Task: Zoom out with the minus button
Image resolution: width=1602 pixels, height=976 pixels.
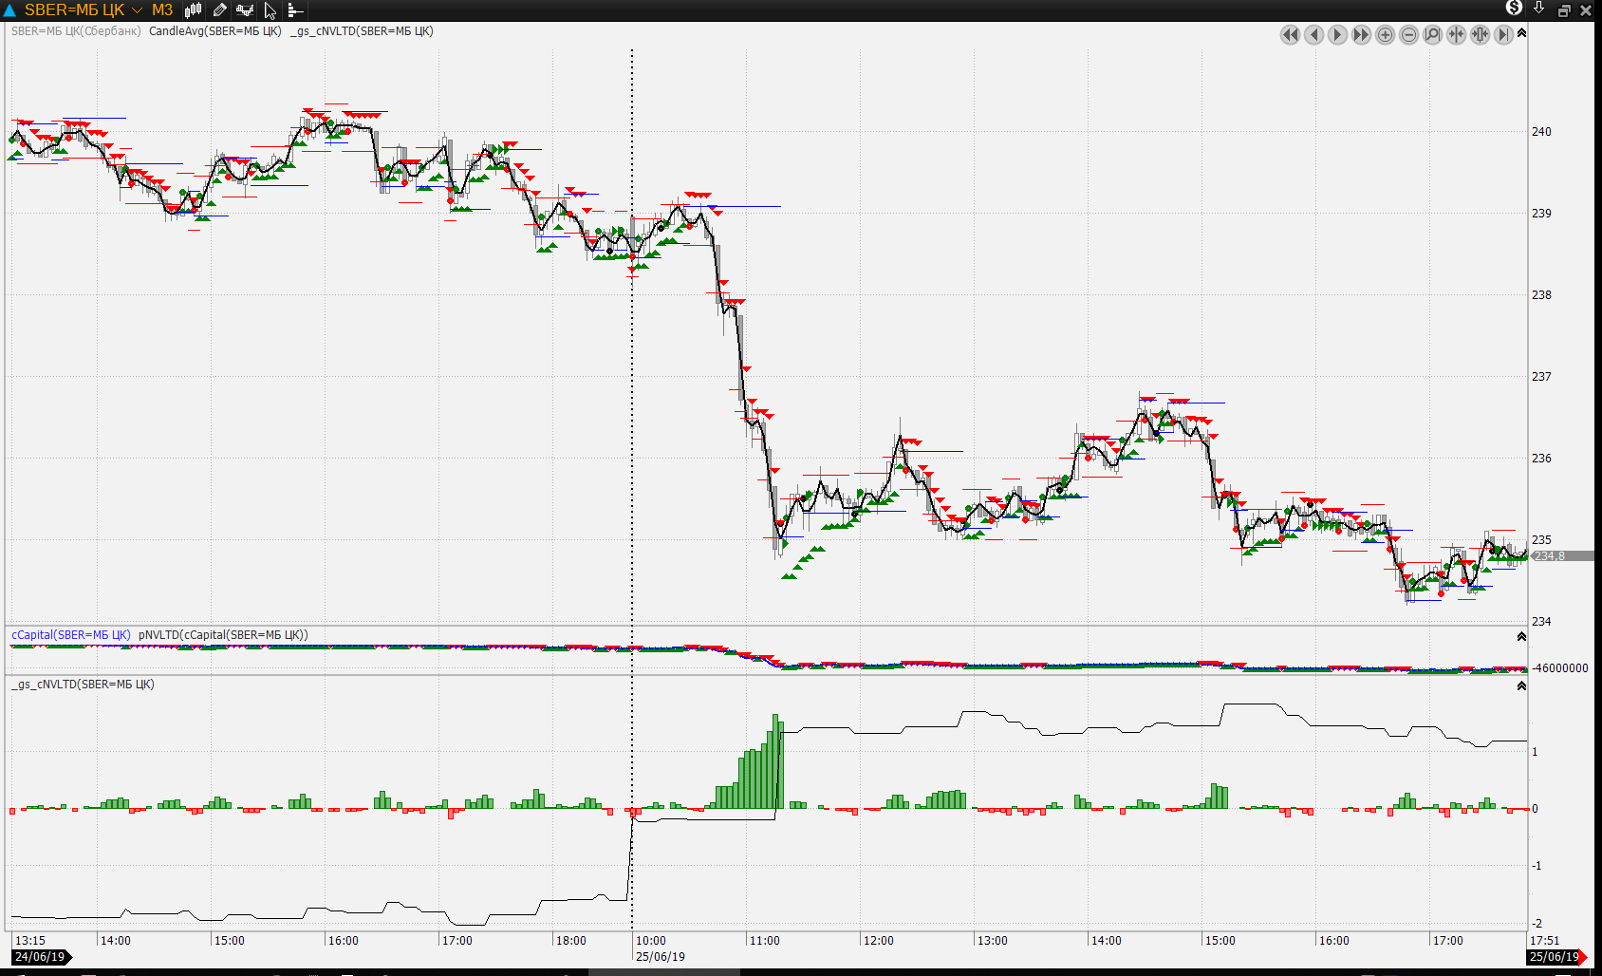Action: click(x=1408, y=35)
